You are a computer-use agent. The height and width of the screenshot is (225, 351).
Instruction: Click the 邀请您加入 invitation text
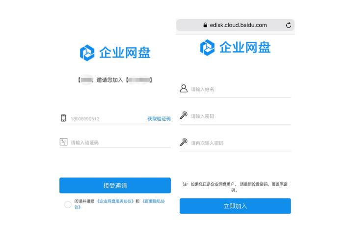[x=109, y=80]
